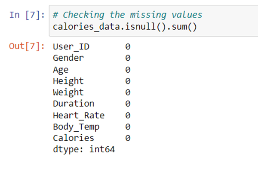Click the Calories output row

[92, 138]
